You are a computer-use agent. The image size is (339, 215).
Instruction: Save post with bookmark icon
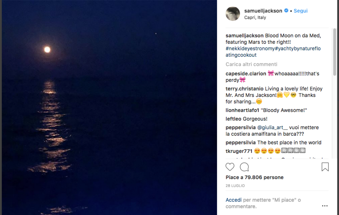click(325, 167)
